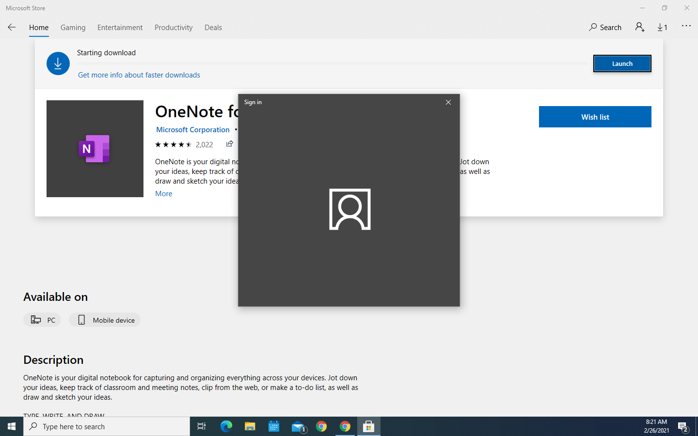Open Task View on taskbar
The image size is (698, 436).
pos(202,426)
